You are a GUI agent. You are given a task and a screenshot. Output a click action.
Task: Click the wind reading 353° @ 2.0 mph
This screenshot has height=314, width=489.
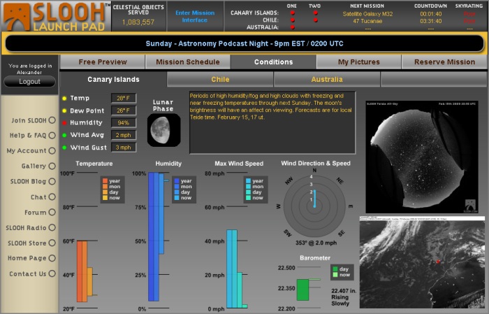point(316,243)
